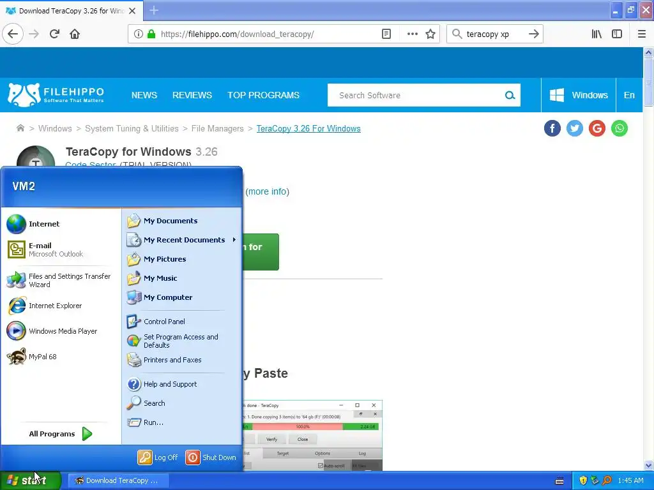The image size is (654, 490).
Task: Select Download TeraCopy taskbar button
Action: click(118, 480)
